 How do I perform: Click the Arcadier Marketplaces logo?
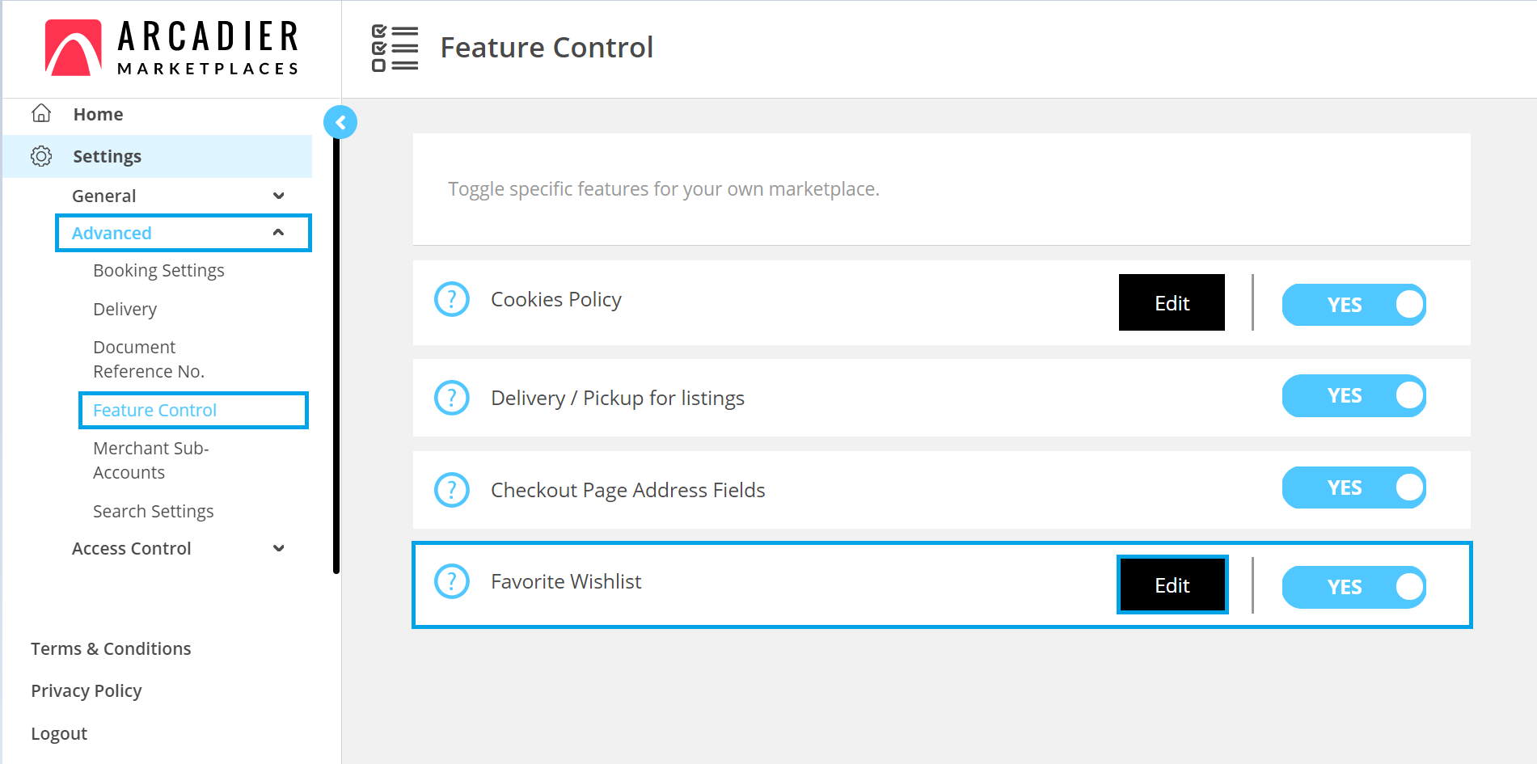(x=171, y=48)
